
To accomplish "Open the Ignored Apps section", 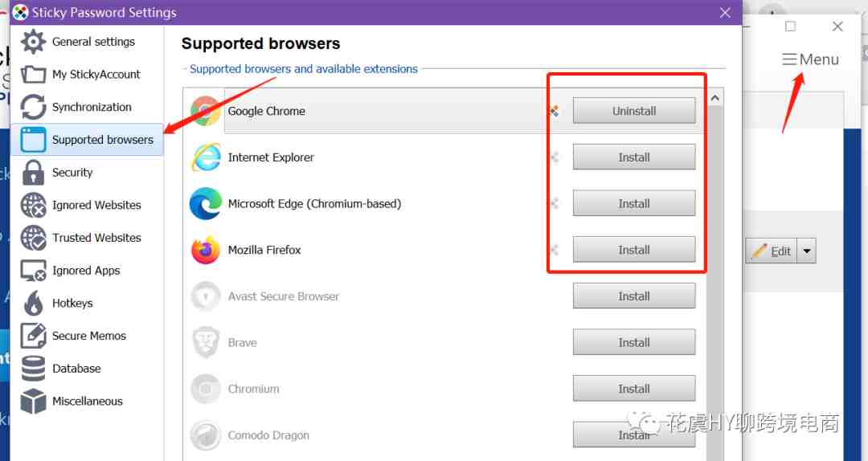I will [87, 271].
